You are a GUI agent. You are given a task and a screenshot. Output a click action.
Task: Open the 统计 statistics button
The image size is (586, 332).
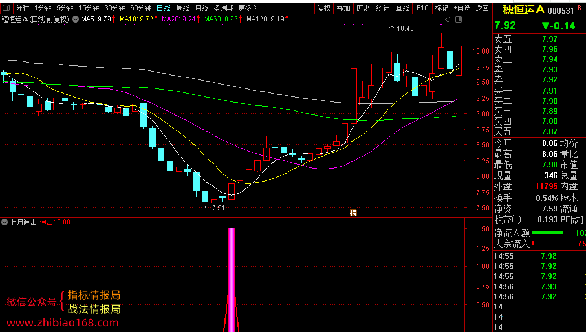click(382, 8)
